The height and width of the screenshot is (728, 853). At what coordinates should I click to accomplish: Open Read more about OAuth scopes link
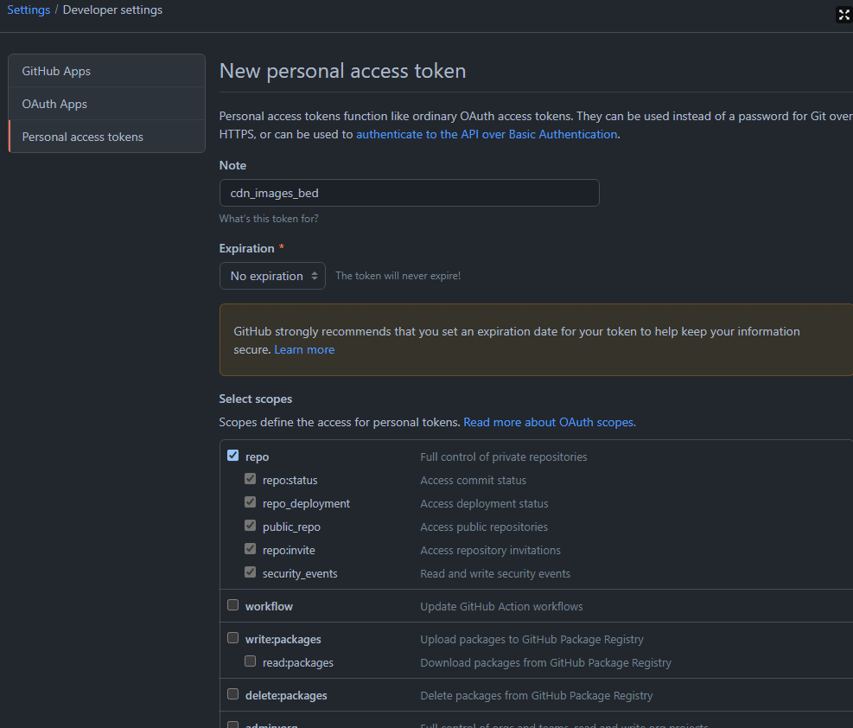pyautogui.click(x=550, y=422)
